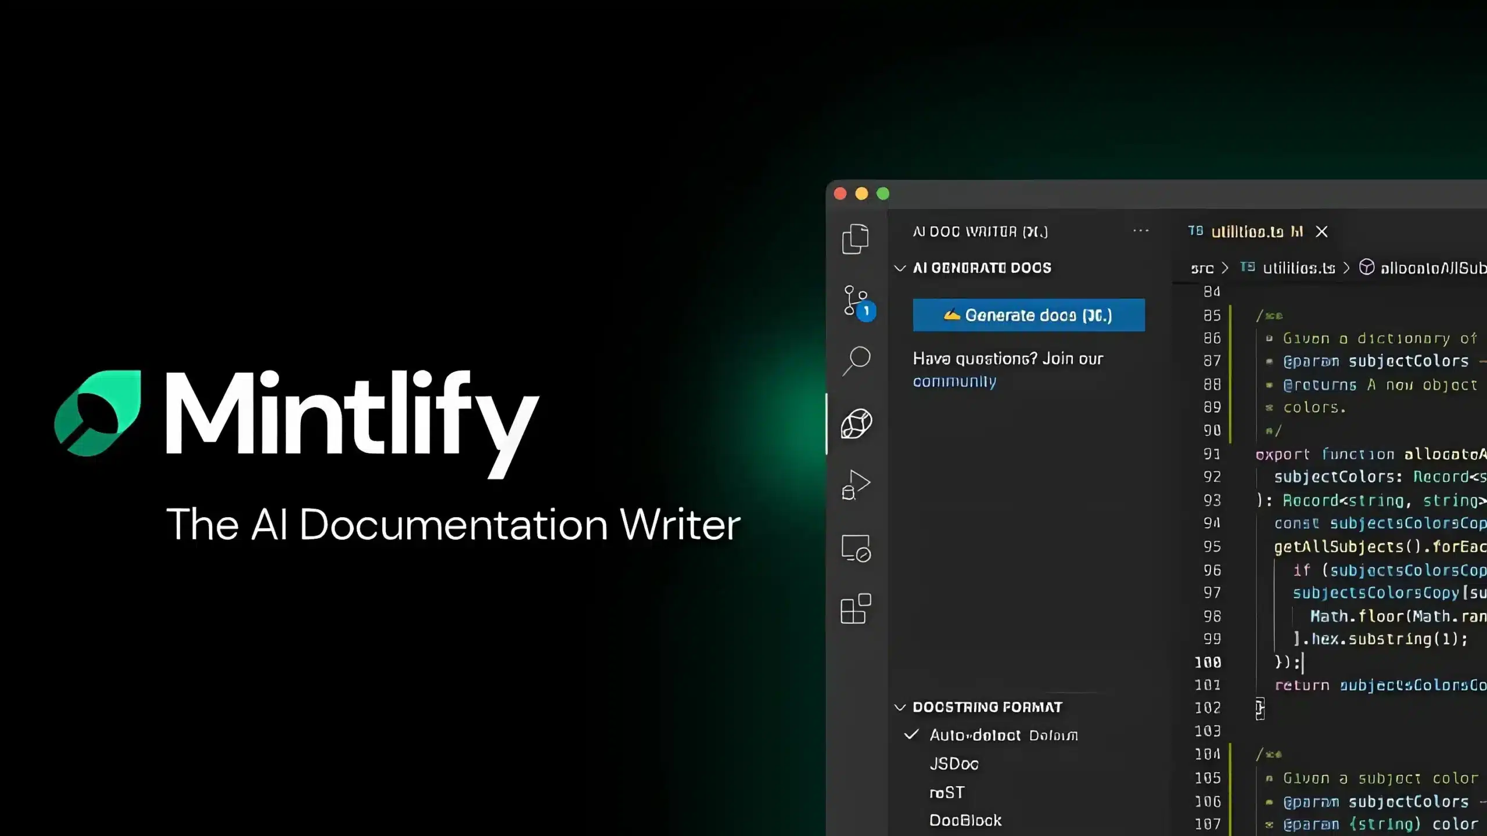Image resolution: width=1487 pixels, height=836 pixels.
Task: Click the 'Have questions? Join our' text
Action: pyautogui.click(x=1008, y=359)
